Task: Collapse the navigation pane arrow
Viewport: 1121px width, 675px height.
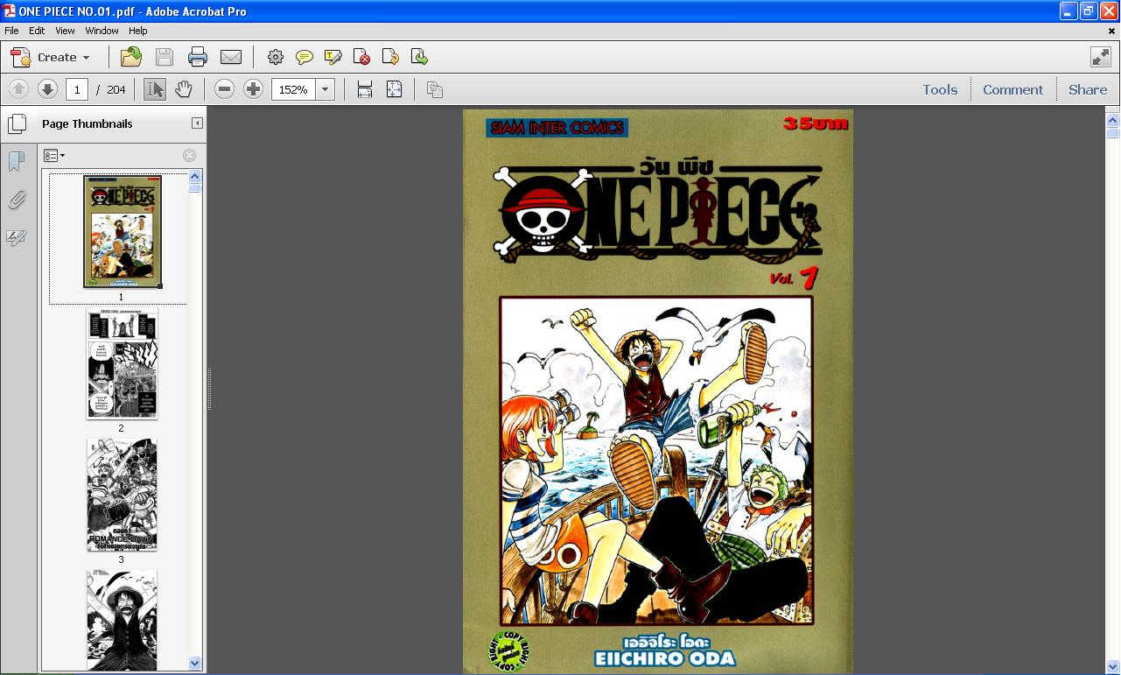Action: click(x=197, y=123)
